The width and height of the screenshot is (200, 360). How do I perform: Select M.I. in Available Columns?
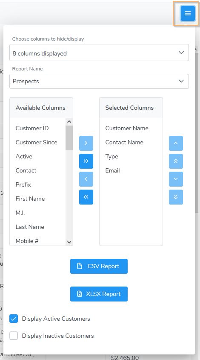20,213
